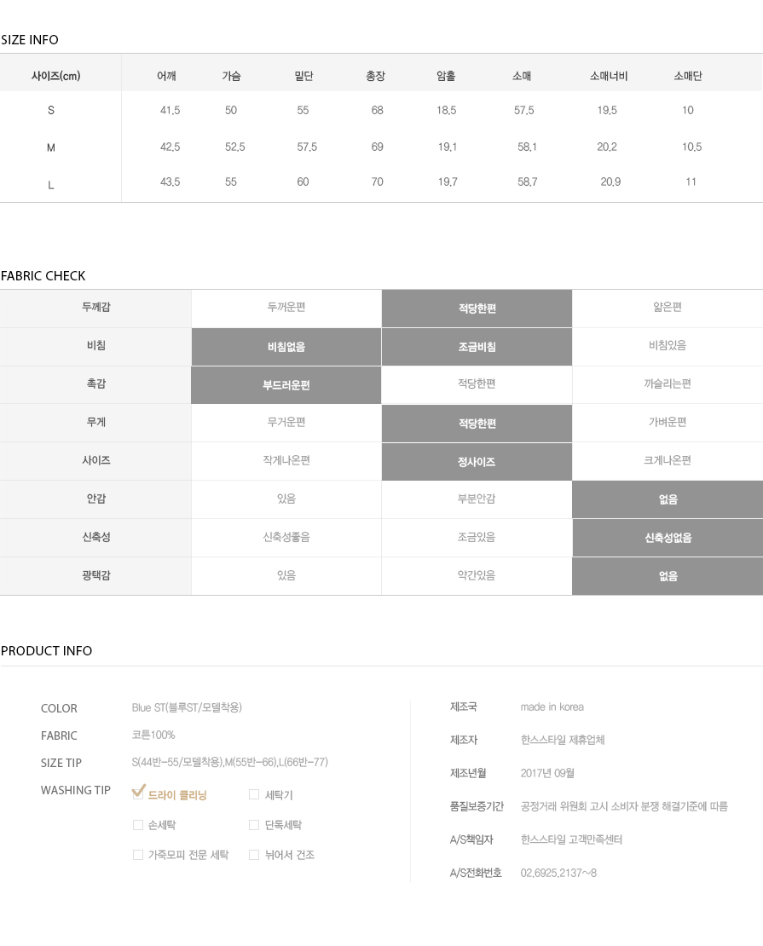Viewport: 763px width, 946px height.
Task: Click the COLOR label
Action: pyautogui.click(x=59, y=708)
